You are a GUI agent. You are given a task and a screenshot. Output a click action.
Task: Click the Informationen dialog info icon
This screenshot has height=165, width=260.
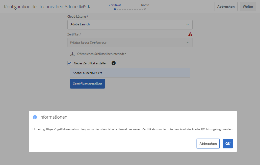35,117
